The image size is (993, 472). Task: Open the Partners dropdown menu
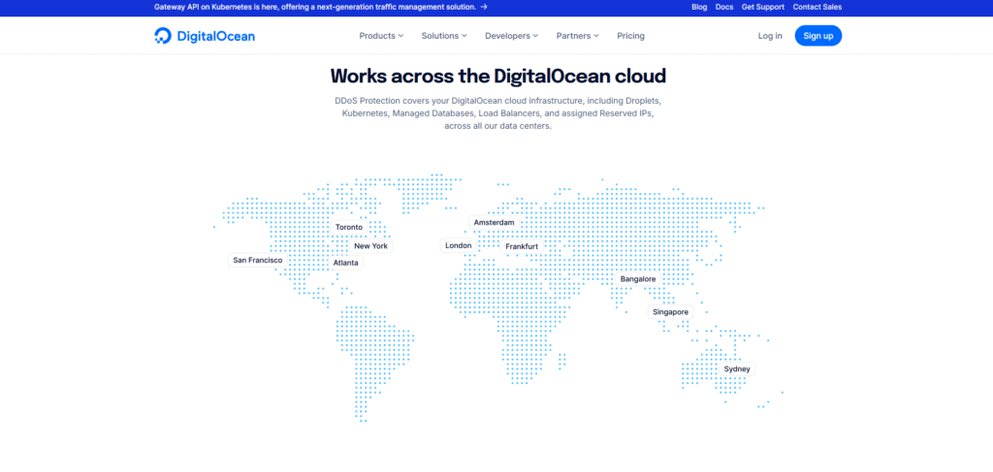(577, 36)
